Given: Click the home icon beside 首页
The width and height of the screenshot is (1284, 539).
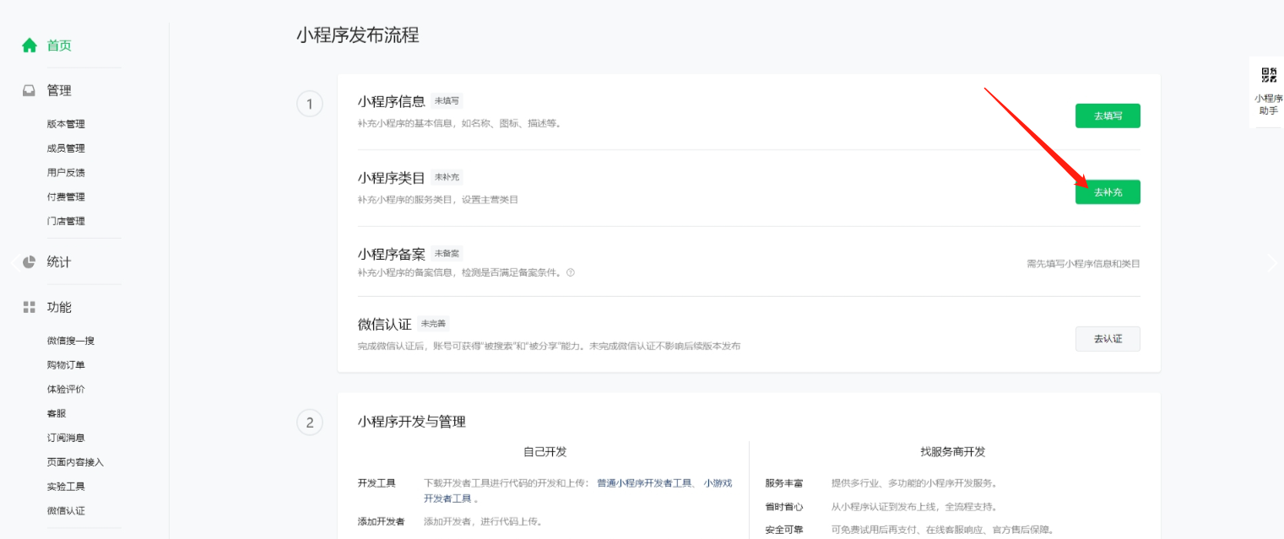Looking at the screenshot, I should click(x=30, y=46).
